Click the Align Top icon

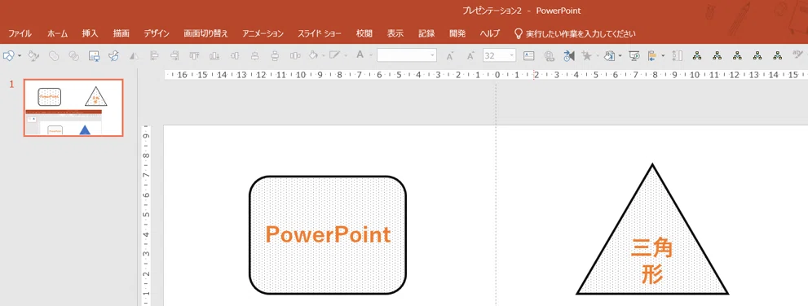[194, 55]
